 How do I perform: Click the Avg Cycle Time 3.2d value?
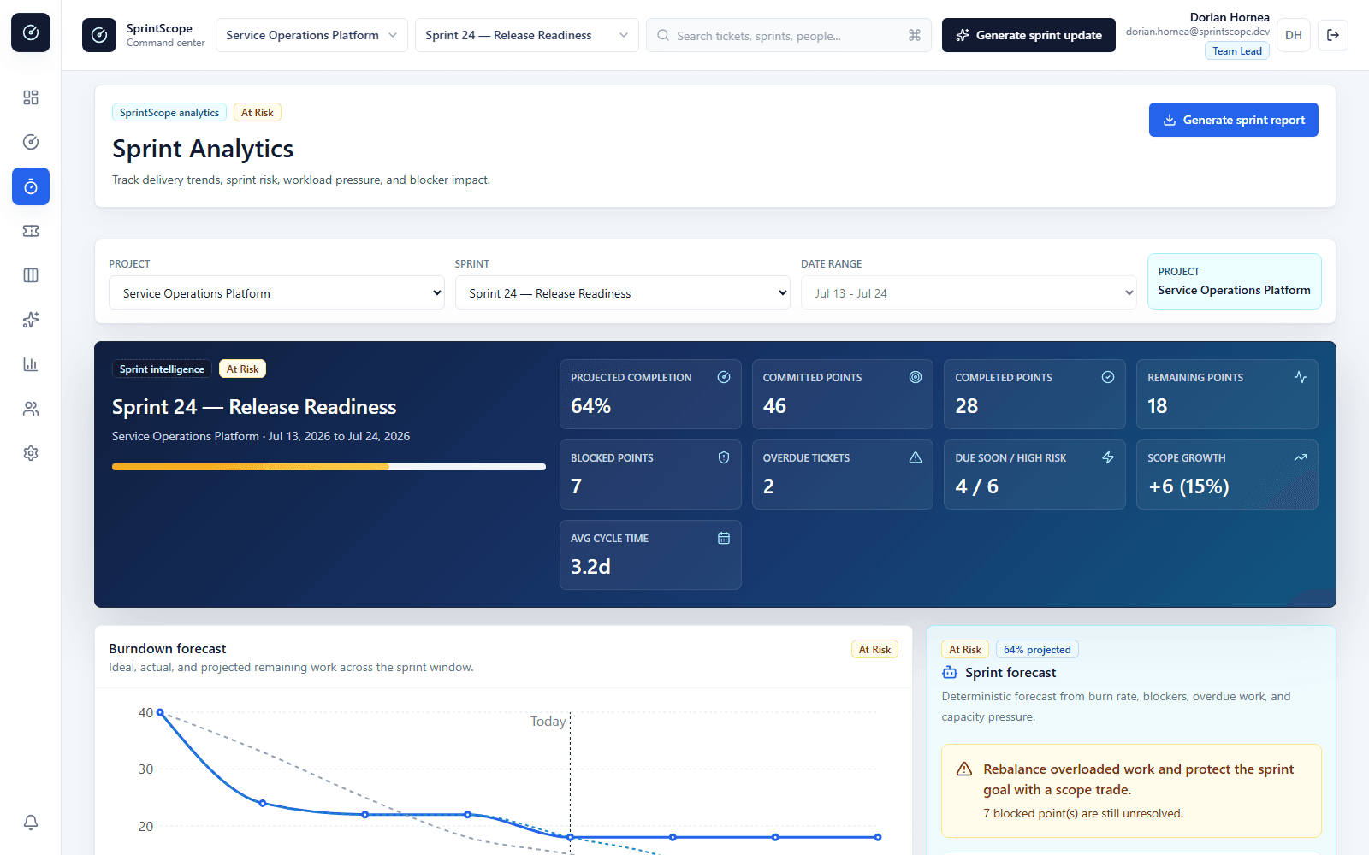(591, 567)
